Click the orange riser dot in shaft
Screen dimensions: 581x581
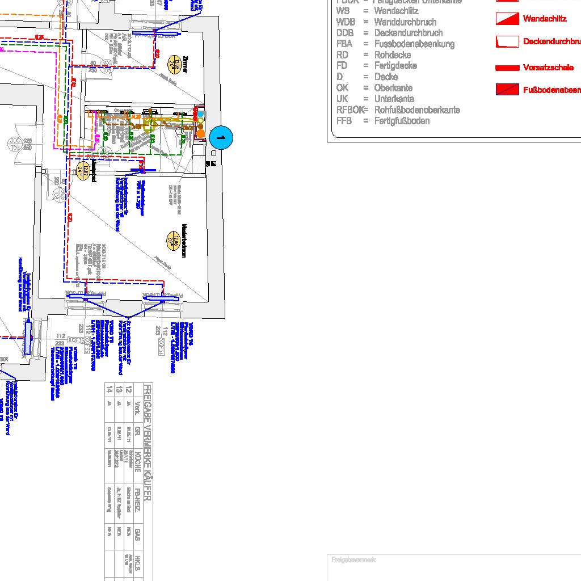(200, 133)
